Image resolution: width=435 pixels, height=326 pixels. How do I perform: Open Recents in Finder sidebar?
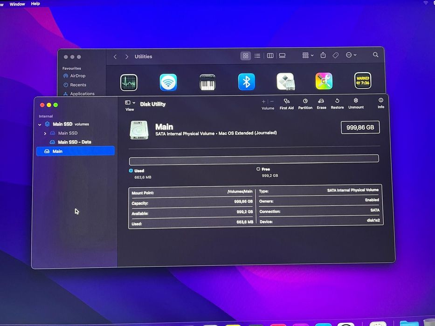(x=75, y=85)
